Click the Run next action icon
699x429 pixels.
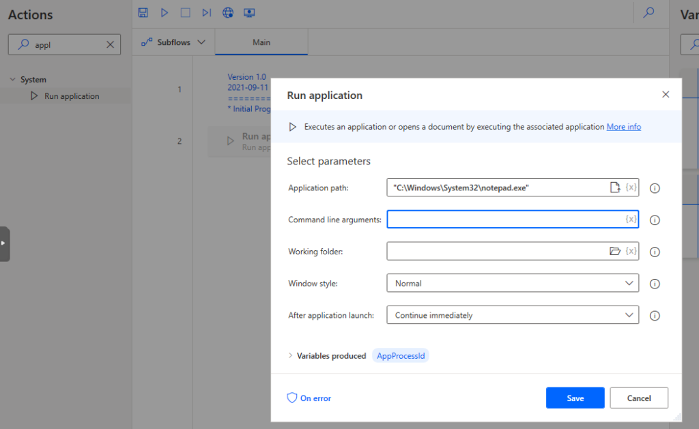click(206, 12)
